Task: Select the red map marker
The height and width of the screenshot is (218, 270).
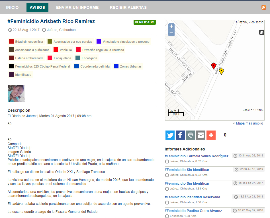Action: (x=214, y=66)
